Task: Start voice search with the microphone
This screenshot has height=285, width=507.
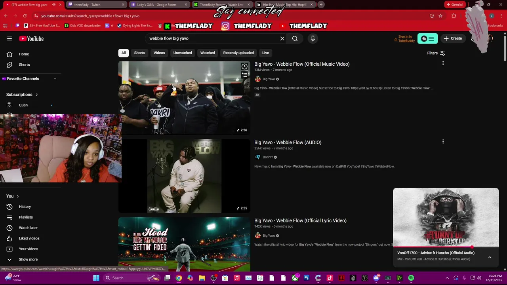Action: [x=313, y=38]
